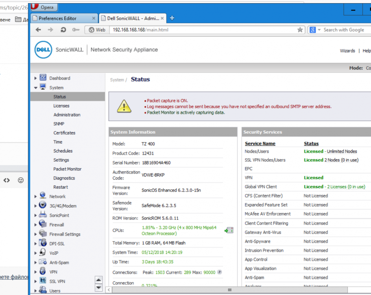Click the horizontal scrollbar left arrow

109,289
